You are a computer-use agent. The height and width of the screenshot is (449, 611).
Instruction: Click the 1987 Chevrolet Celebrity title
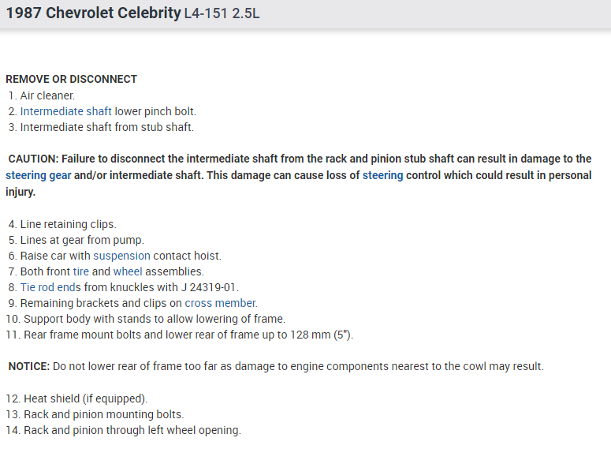(x=93, y=14)
